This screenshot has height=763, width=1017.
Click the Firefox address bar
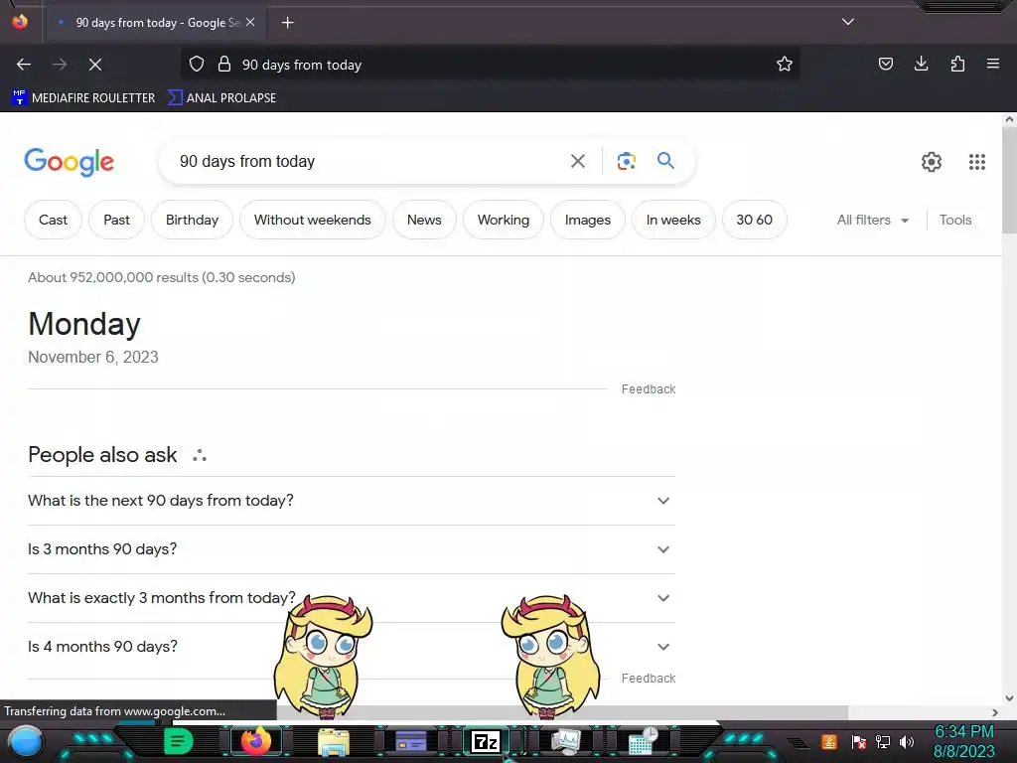[490, 65]
